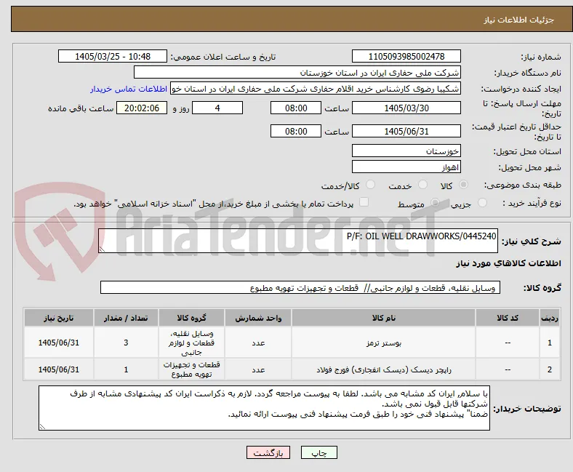This screenshot has height=472, width=573.
Task: Grab the resize handle of buyer notes textarea
Action: (42, 427)
